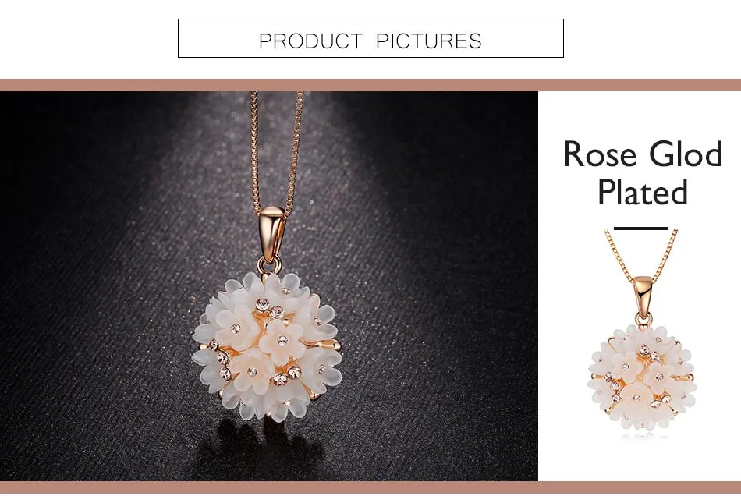Click the black underline beneath Plated
The image size is (741, 496).
640,229
